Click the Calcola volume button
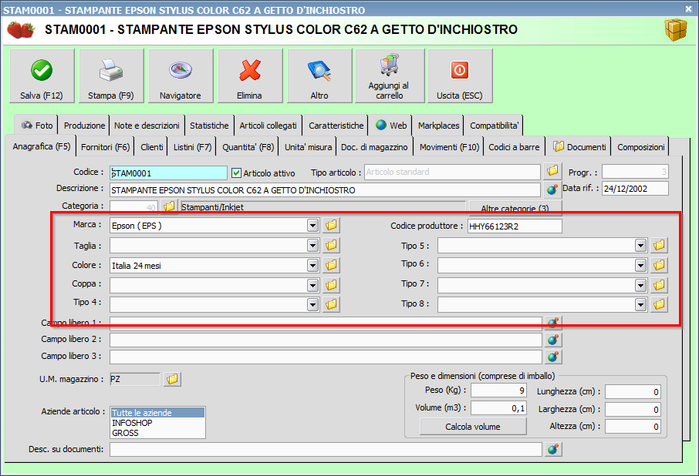 tap(472, 427)
